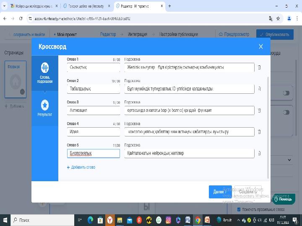Image resolution: width=302 pixels, height=226 pixels.
Task: Edit the hint field for Слово 2
Action: coord(189,89)
